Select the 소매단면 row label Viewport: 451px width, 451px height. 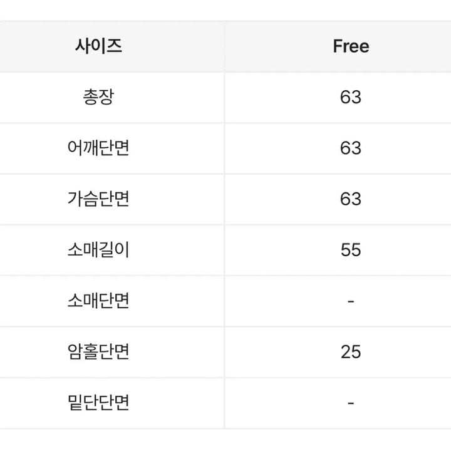point(98,301)
